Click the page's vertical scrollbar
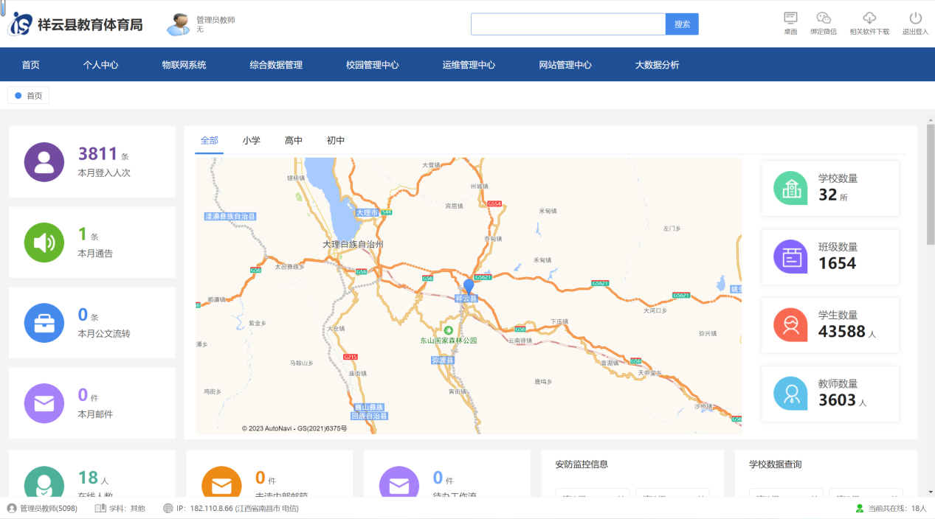 pyautogui.click(x=931, y=184)
